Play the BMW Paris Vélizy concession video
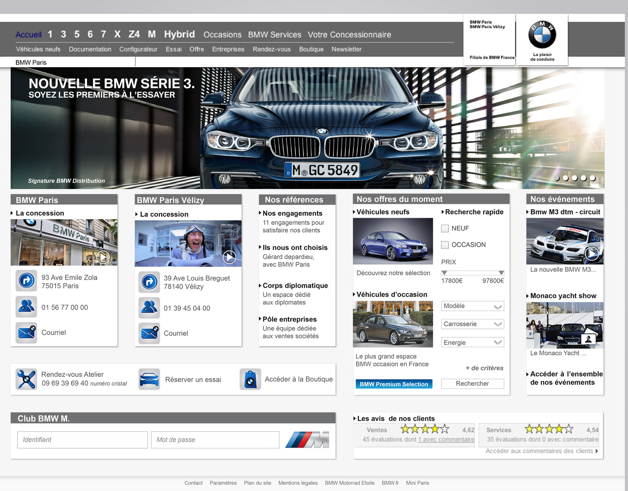 tap(229, 257)
